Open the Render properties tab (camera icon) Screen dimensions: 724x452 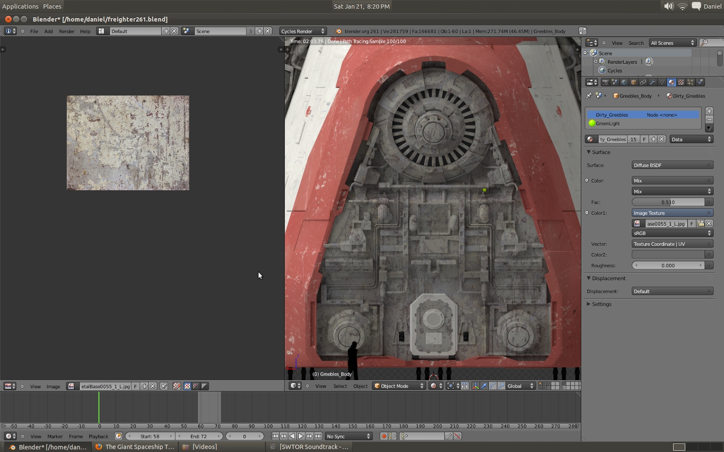pos(606,82)
